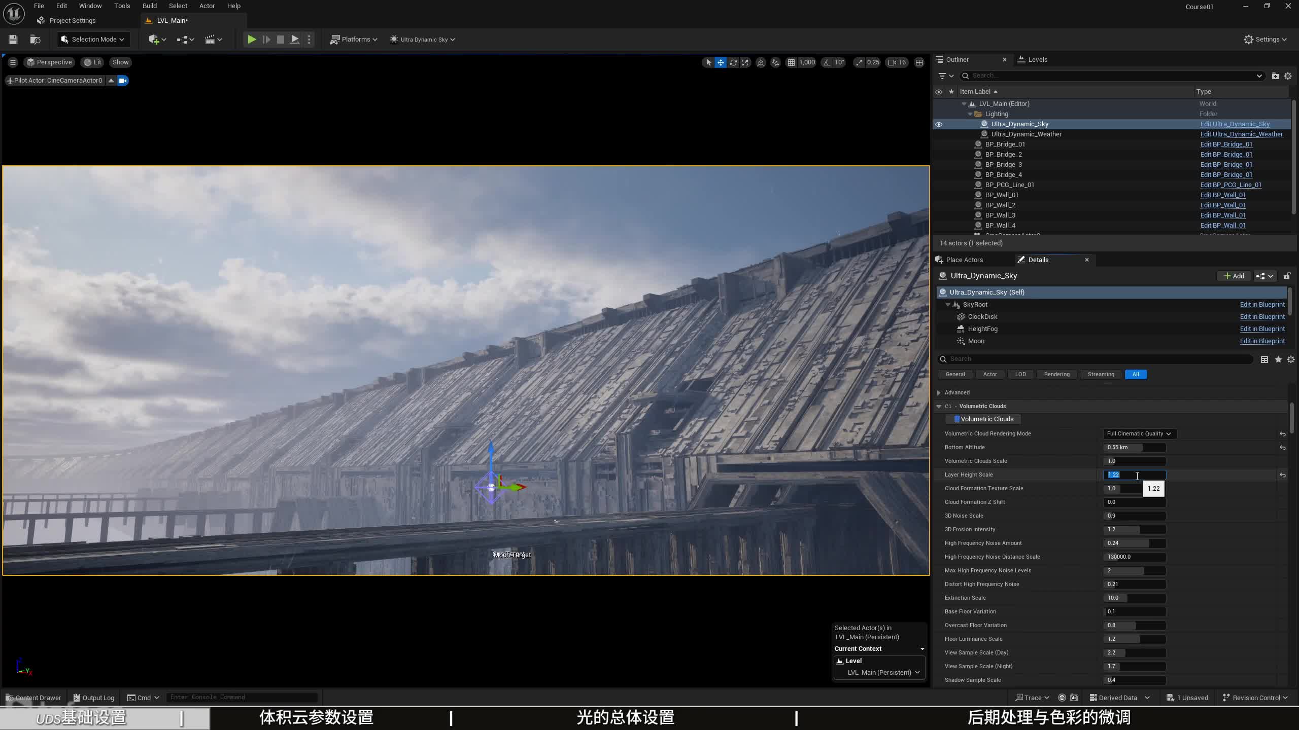Collapse the Volumetric Clouds category
Image resolution: width=1299 pixels, height=730 pixels.
[x=939, y=406]
